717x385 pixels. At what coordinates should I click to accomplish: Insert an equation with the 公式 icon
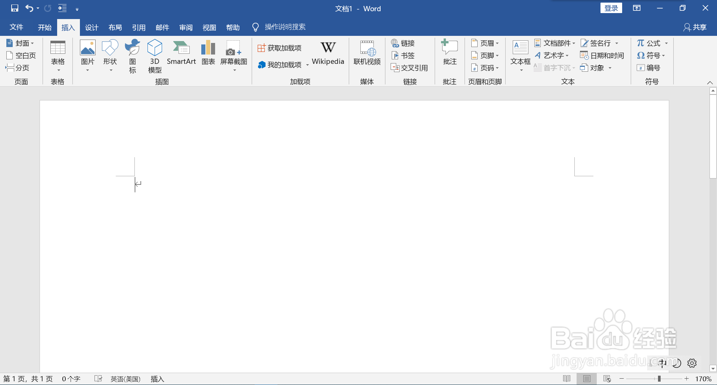[650, 43]
